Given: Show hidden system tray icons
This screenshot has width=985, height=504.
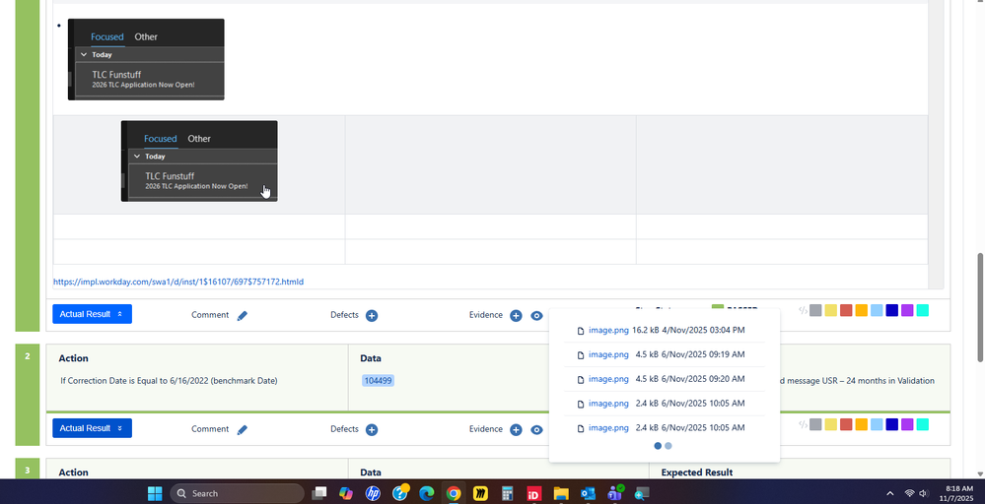Looking at the screenshot, I should [889, 493].
